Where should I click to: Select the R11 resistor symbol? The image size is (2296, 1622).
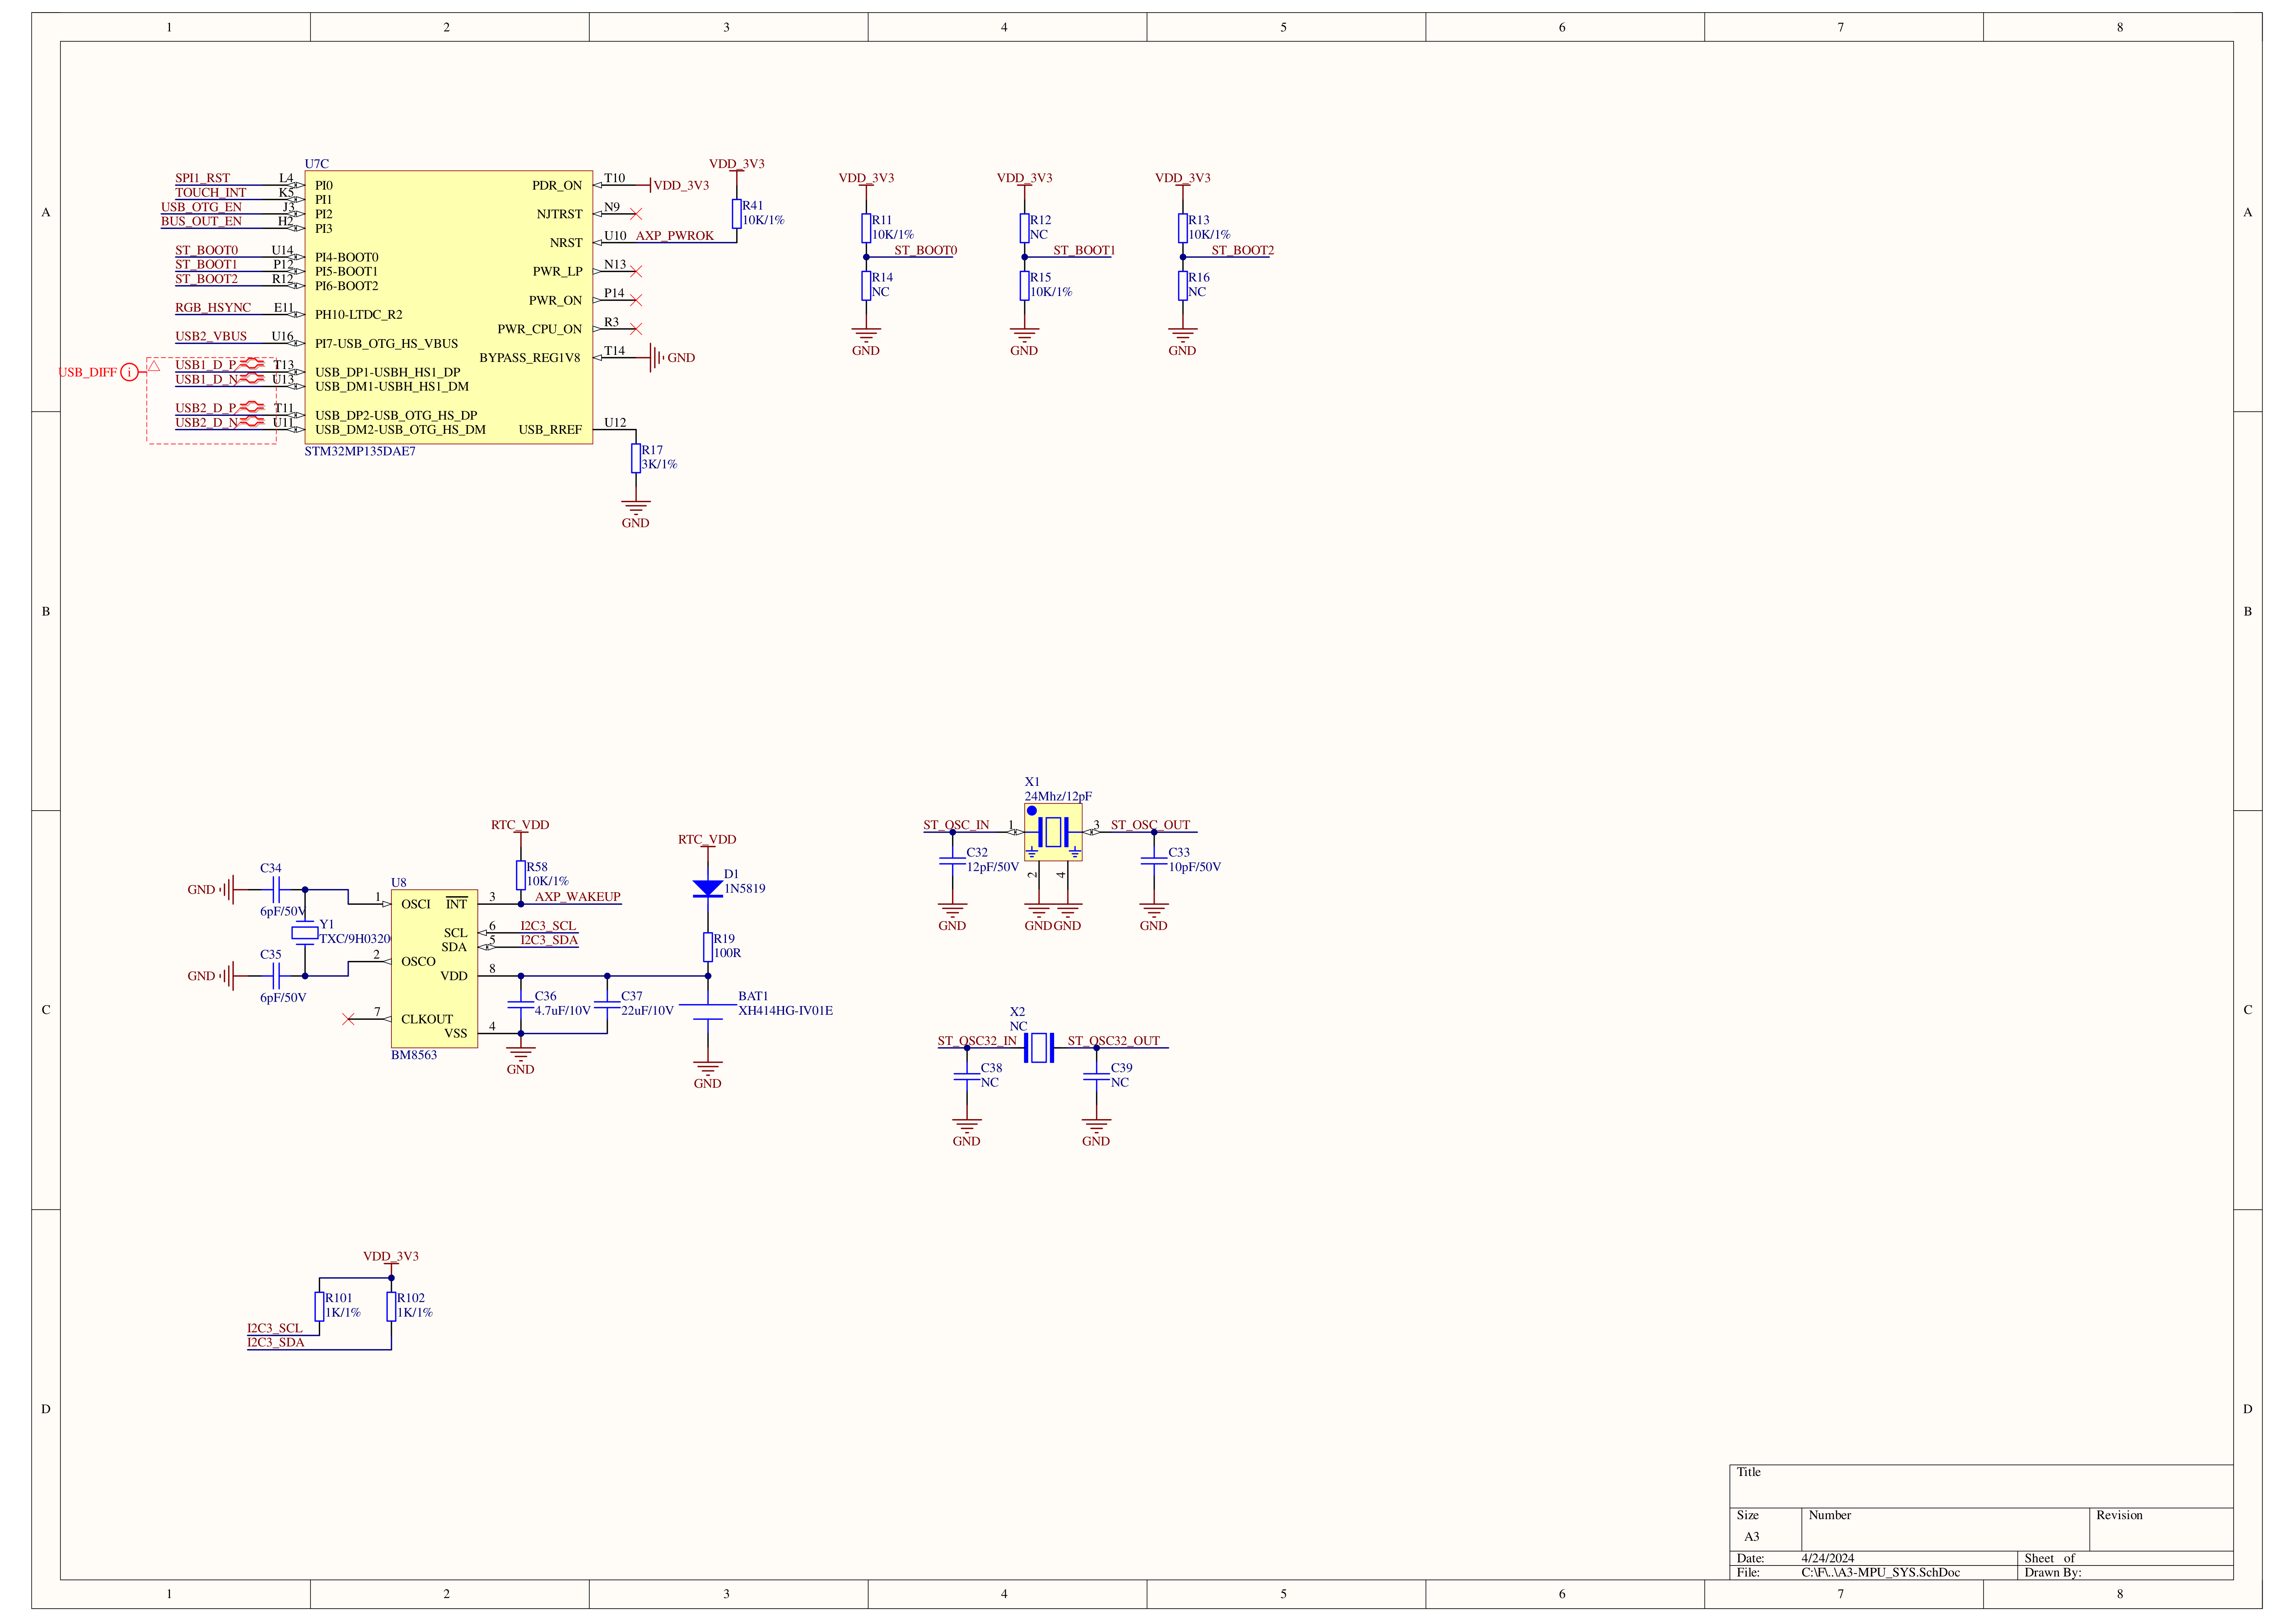coord(866,228)
